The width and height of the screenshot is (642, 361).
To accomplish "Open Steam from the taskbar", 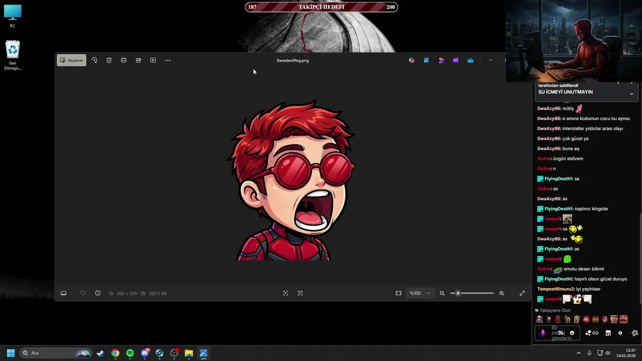I will point(100,353).
